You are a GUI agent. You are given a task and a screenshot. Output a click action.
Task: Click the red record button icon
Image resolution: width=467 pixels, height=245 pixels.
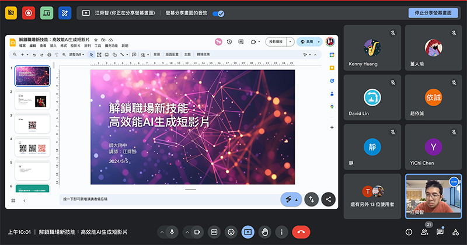coord(29,13)
